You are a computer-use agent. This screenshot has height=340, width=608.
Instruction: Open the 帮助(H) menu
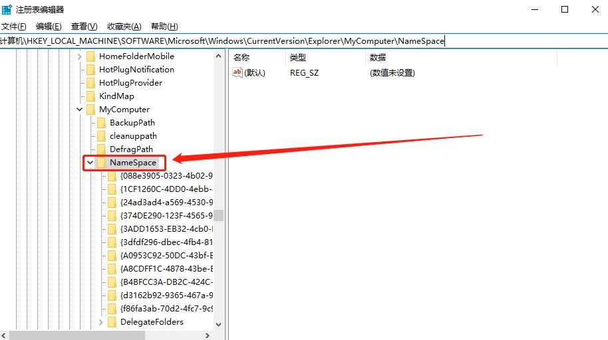point(164,27)
